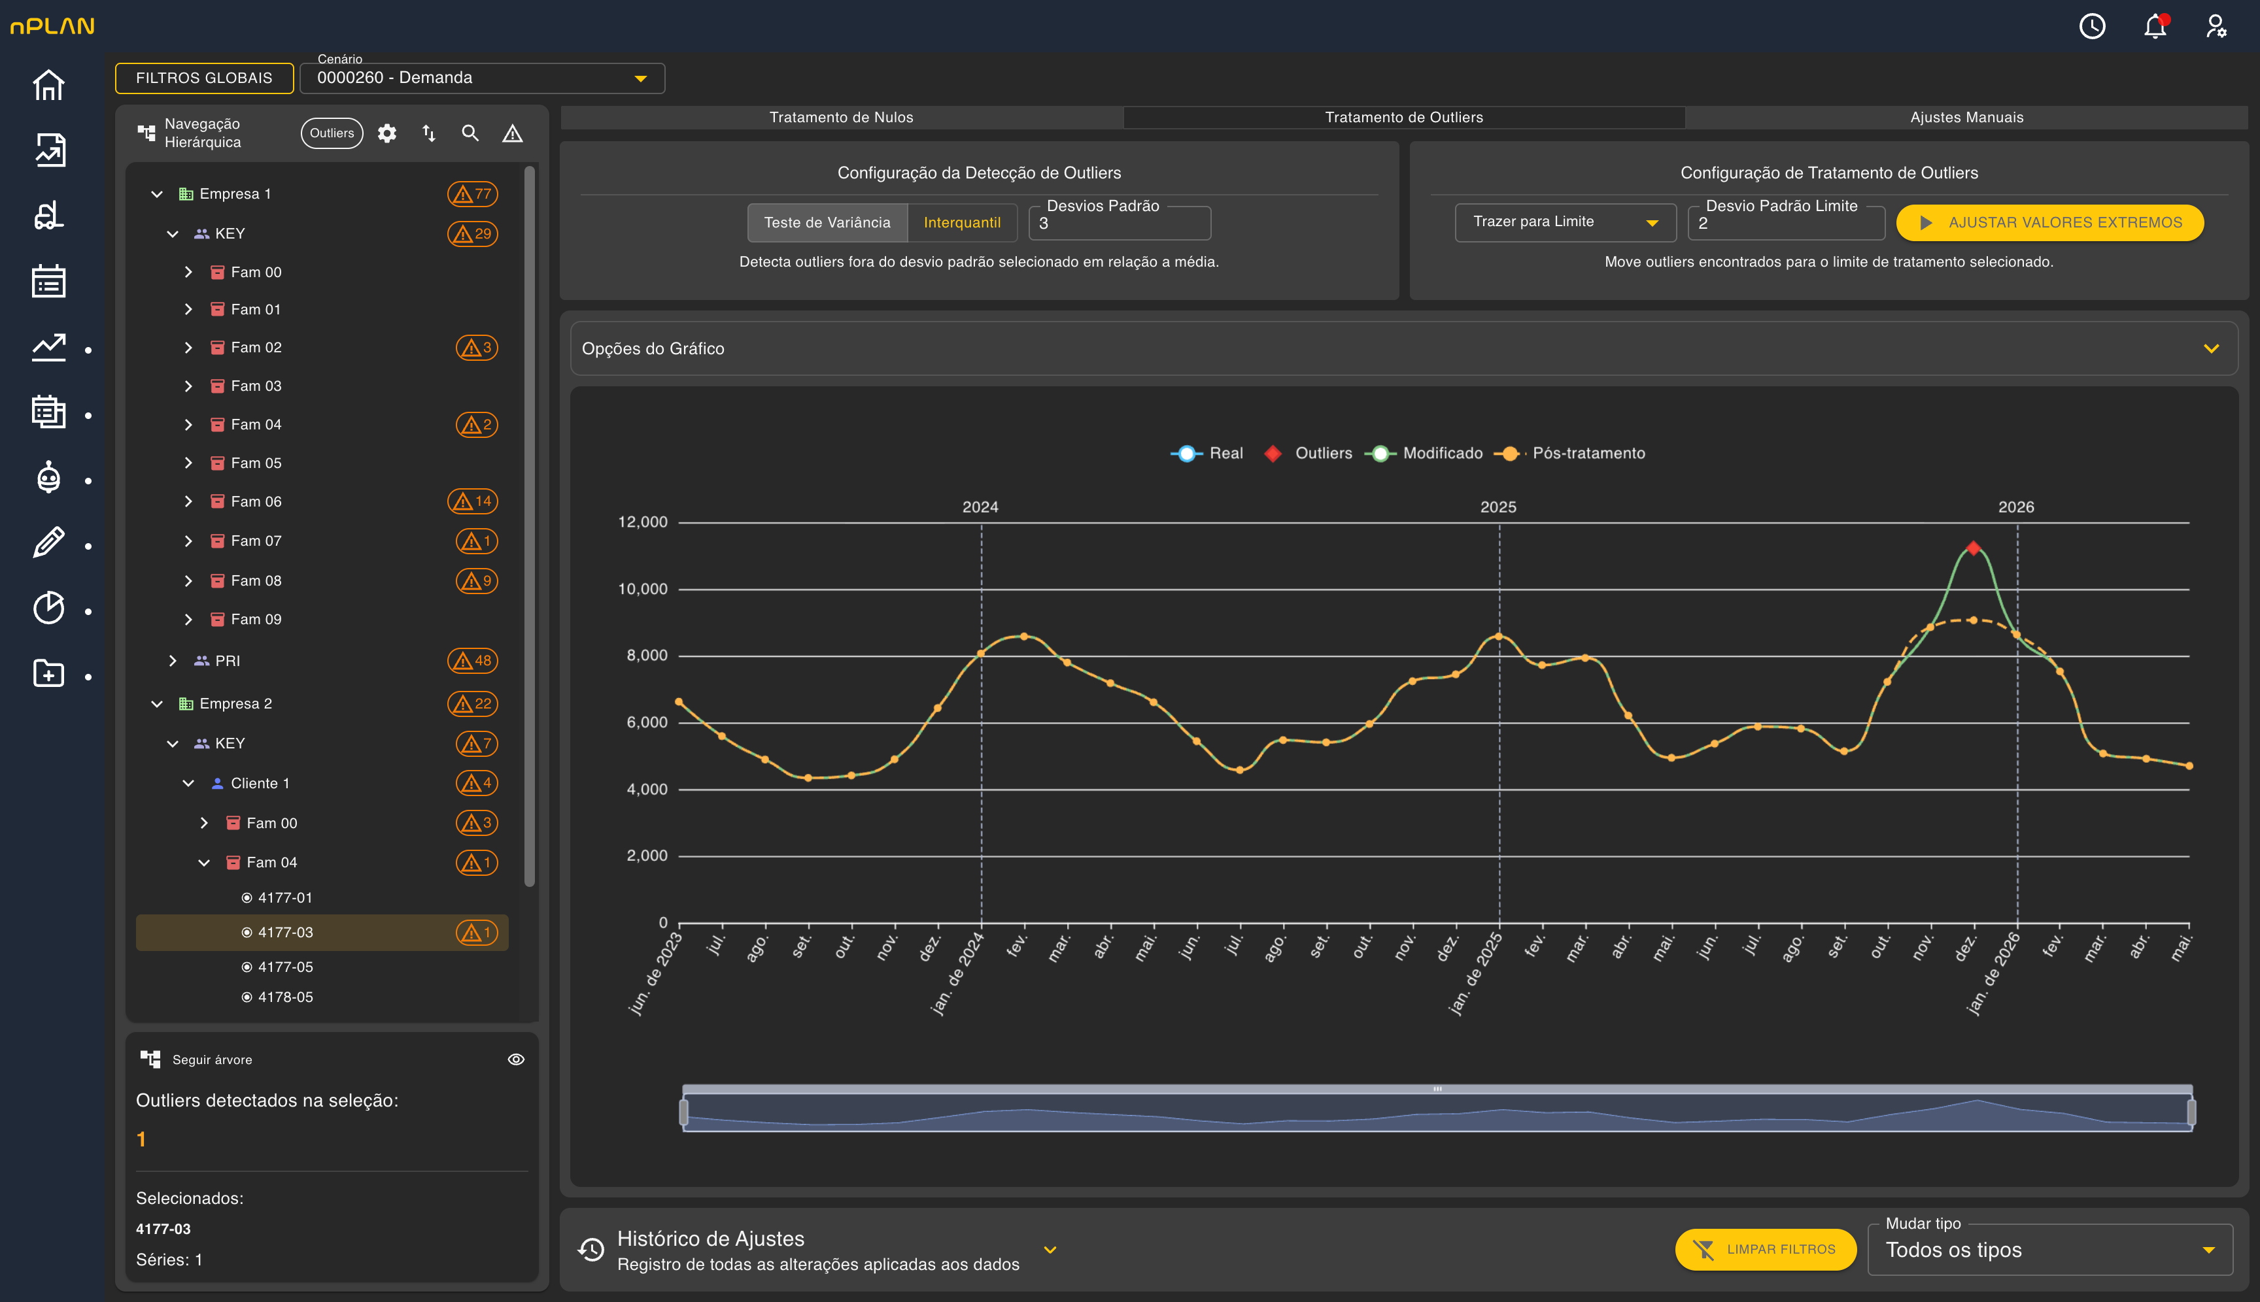Click the LIMPAR FILTROS button
The image size is (2260, 1302).
click(1765, 1250)
